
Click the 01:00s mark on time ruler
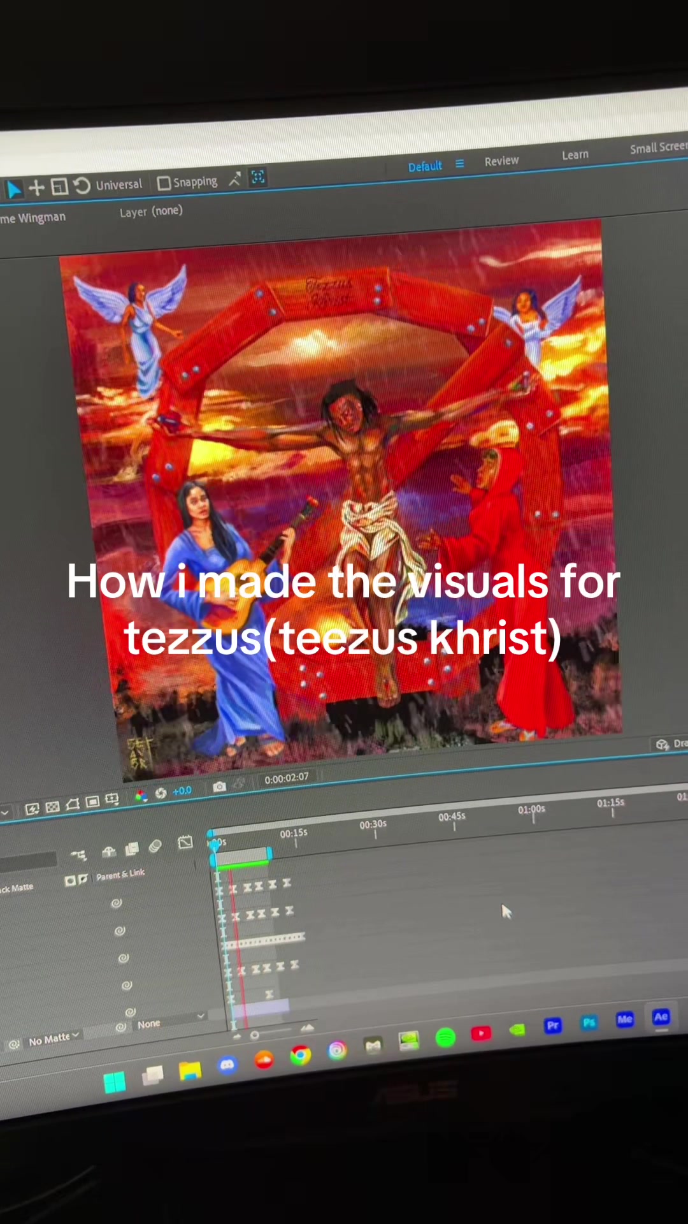point(531,810)
